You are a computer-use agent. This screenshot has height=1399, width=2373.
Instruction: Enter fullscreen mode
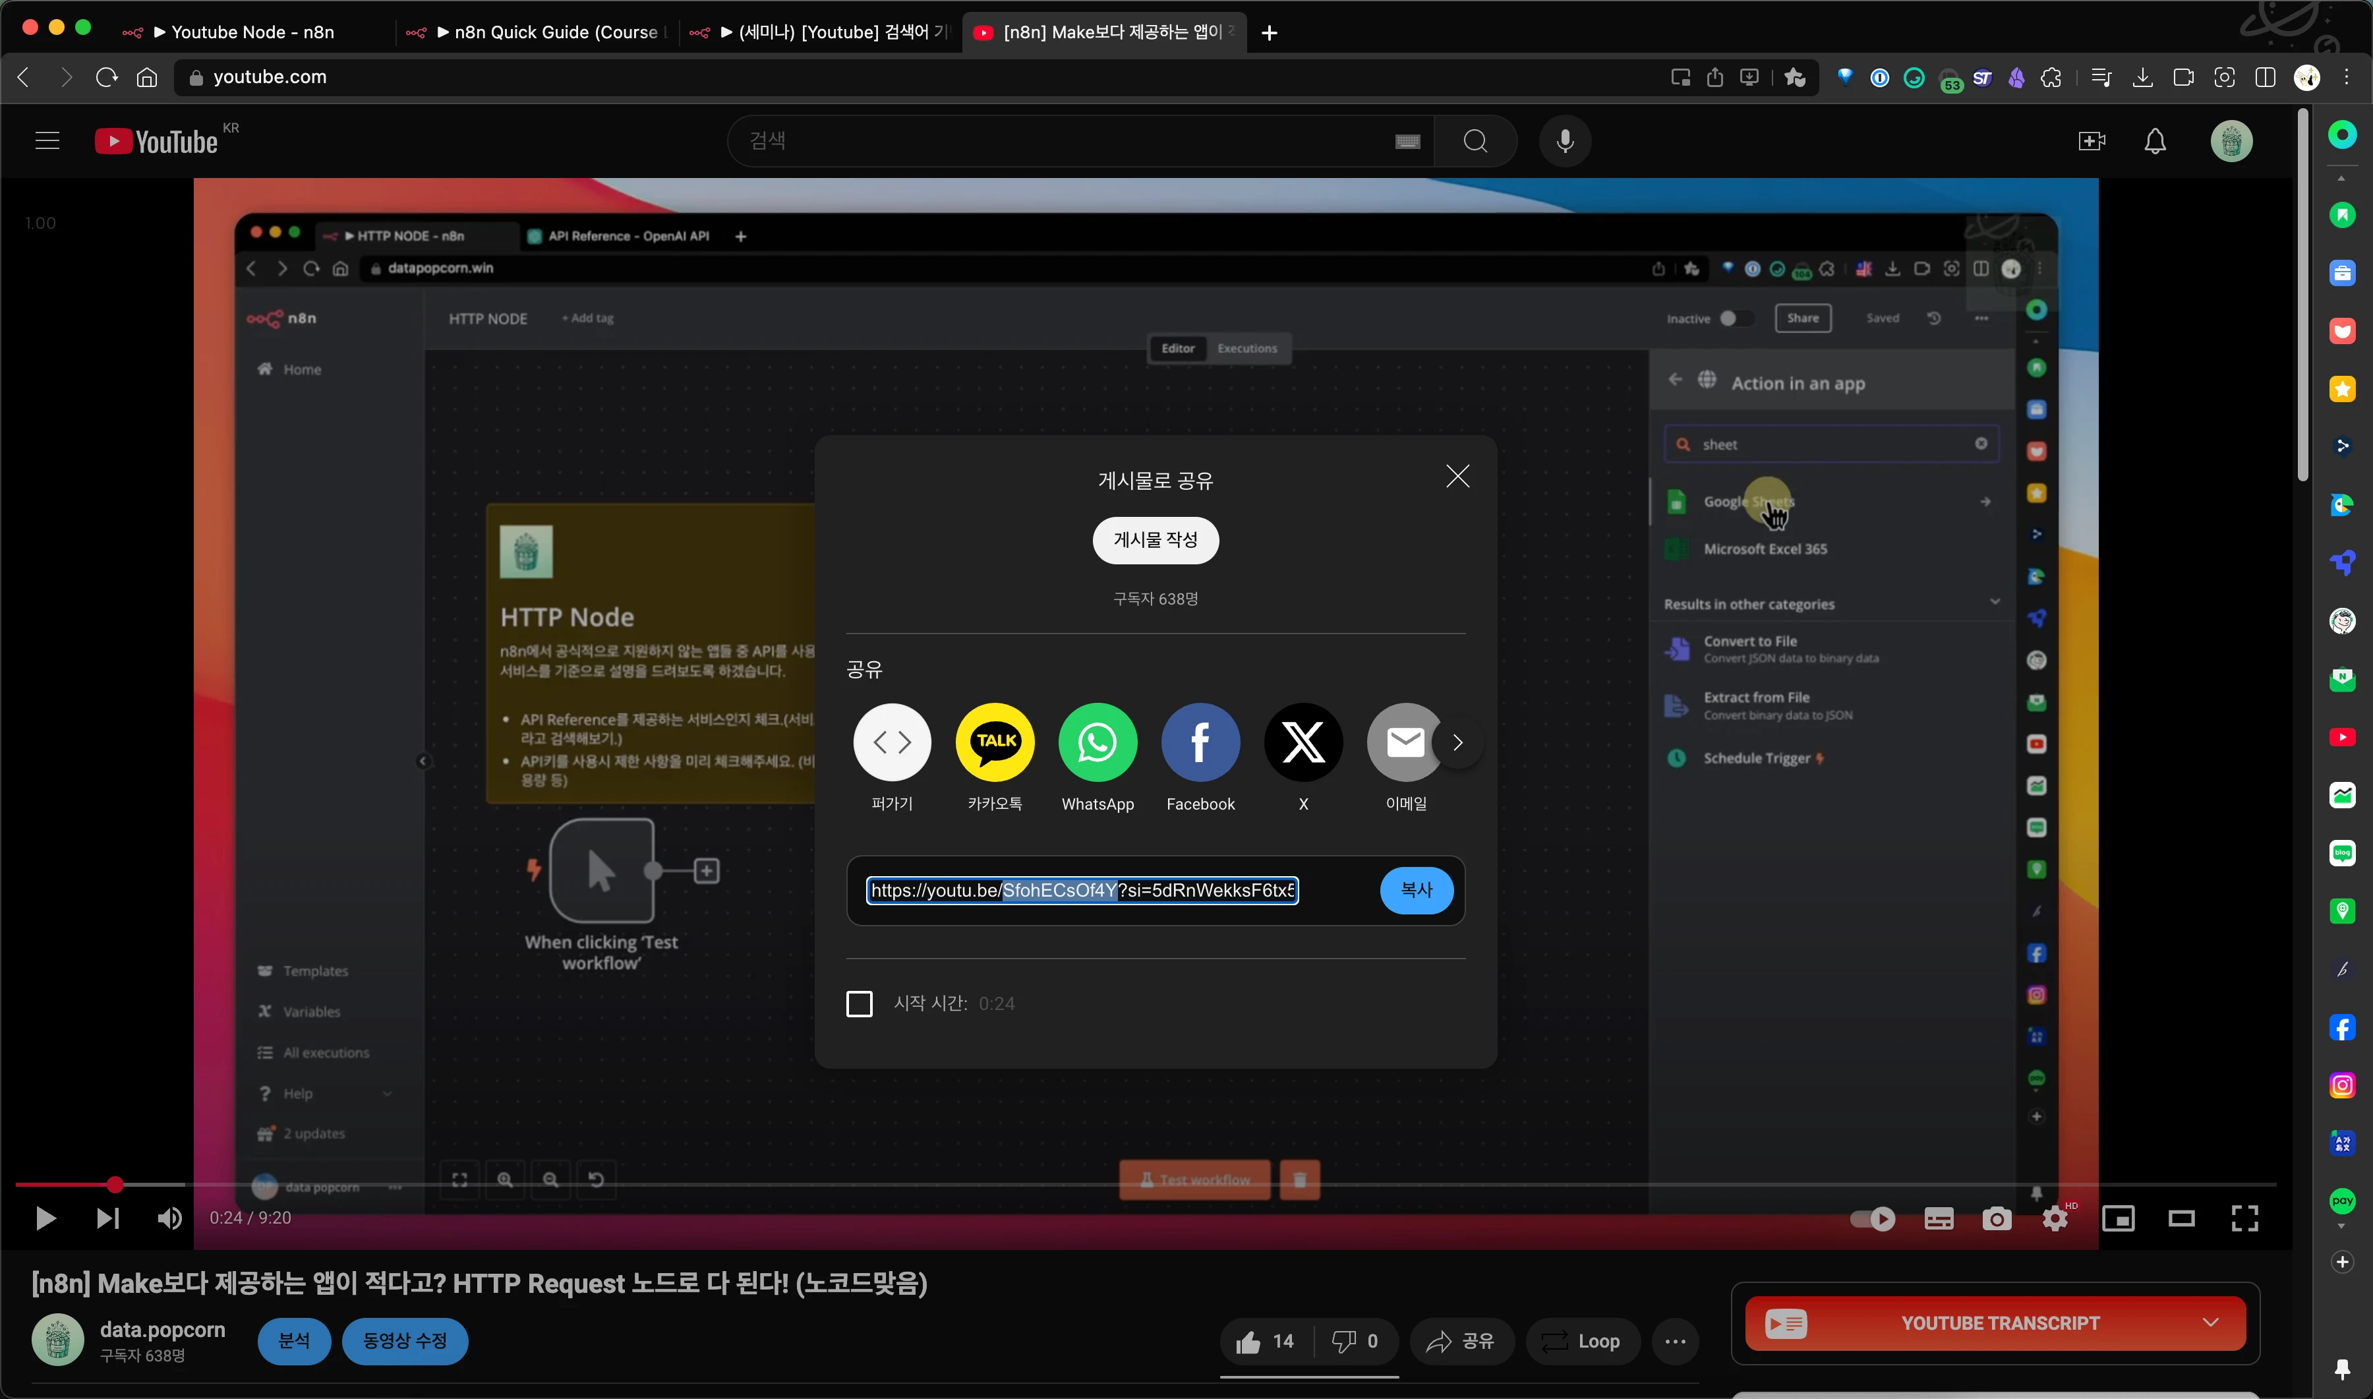(x=2244, y=1219)
